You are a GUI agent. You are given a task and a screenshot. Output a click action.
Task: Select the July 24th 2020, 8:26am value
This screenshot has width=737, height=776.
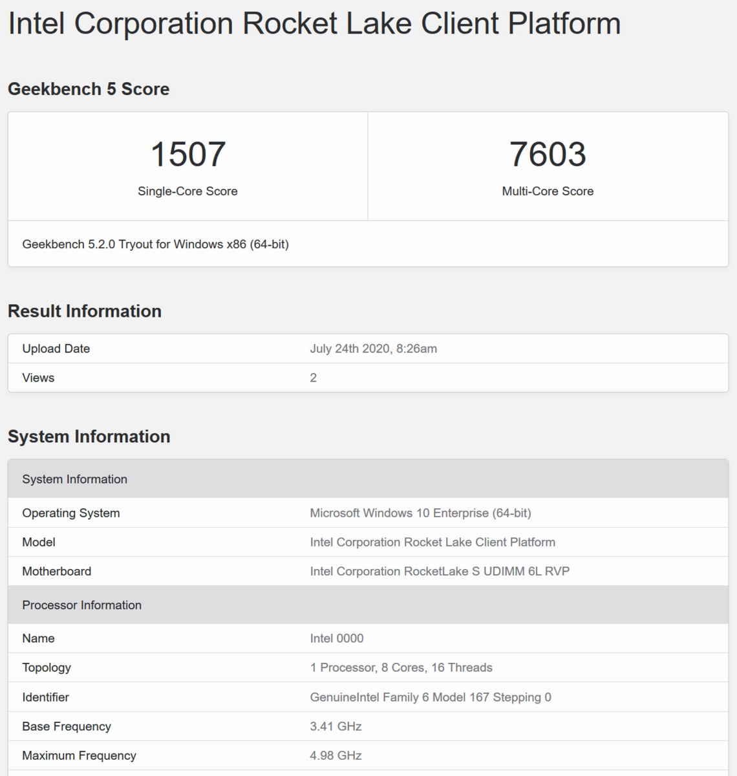pos(374,349)
